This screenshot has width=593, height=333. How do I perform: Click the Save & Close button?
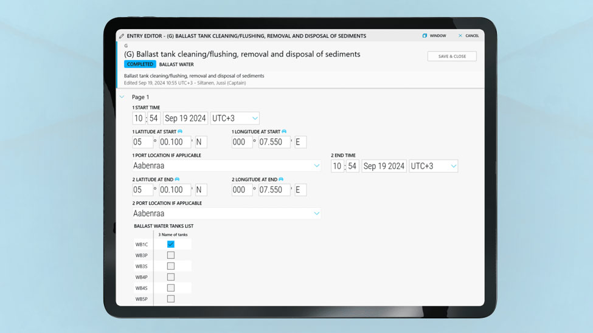(x=452, y=57)
